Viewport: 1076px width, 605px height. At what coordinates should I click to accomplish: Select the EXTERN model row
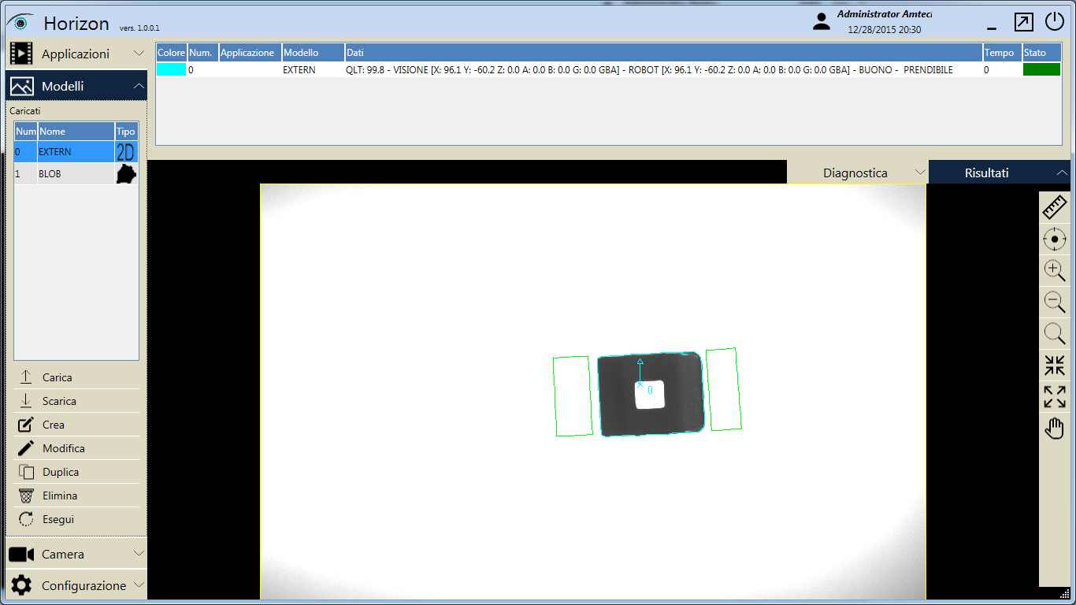tap(76, 152)
